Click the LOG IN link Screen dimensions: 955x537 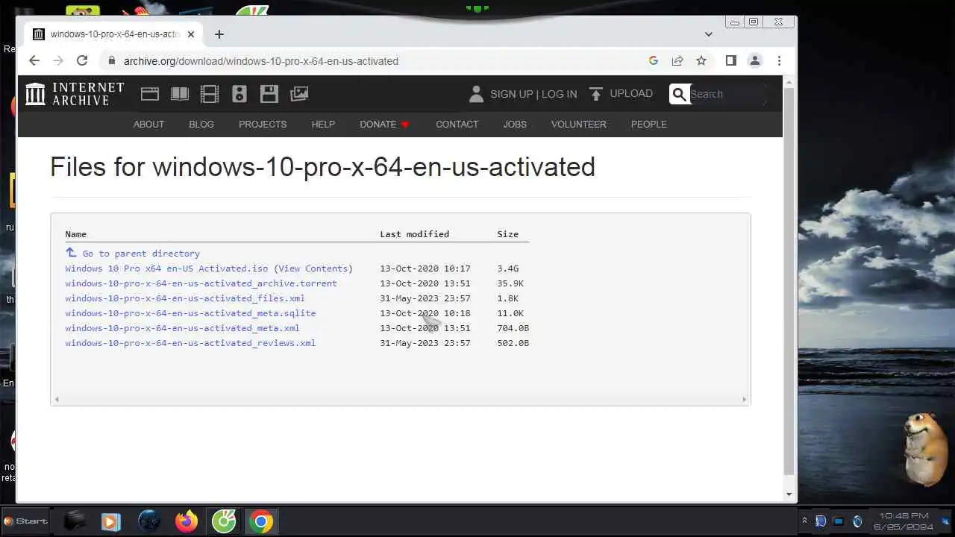559,94
